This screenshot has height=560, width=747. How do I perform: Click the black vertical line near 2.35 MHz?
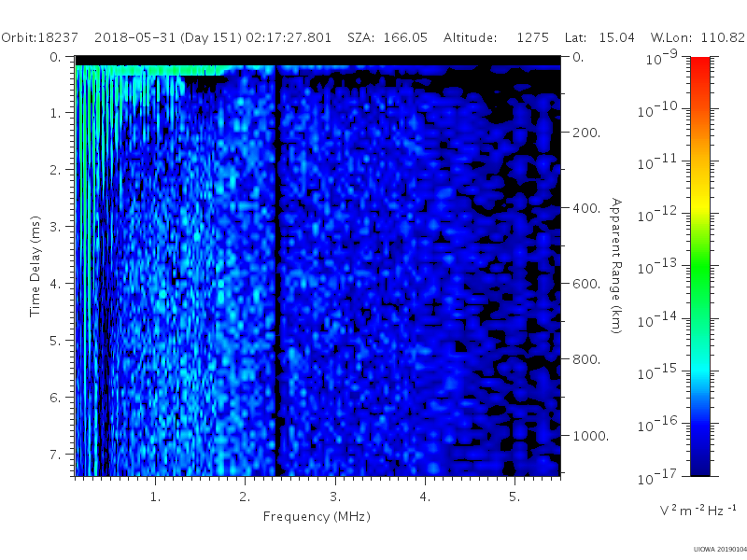[x=276, y=272]
